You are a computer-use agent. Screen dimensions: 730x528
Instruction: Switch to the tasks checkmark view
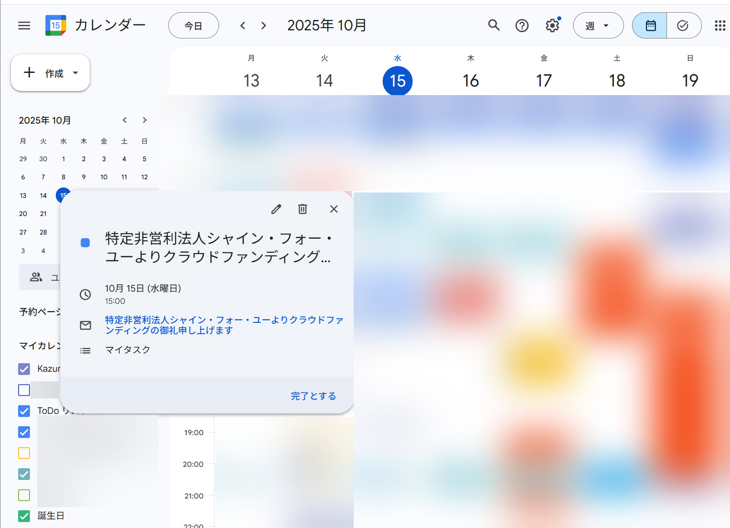coord(683,26)
